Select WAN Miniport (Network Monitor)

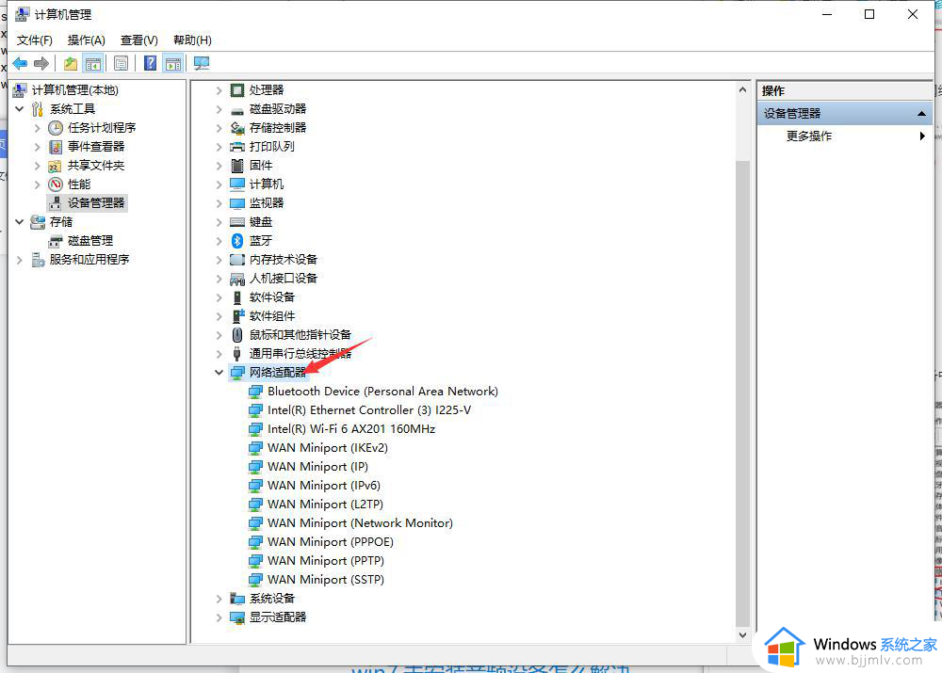(361, 523)
